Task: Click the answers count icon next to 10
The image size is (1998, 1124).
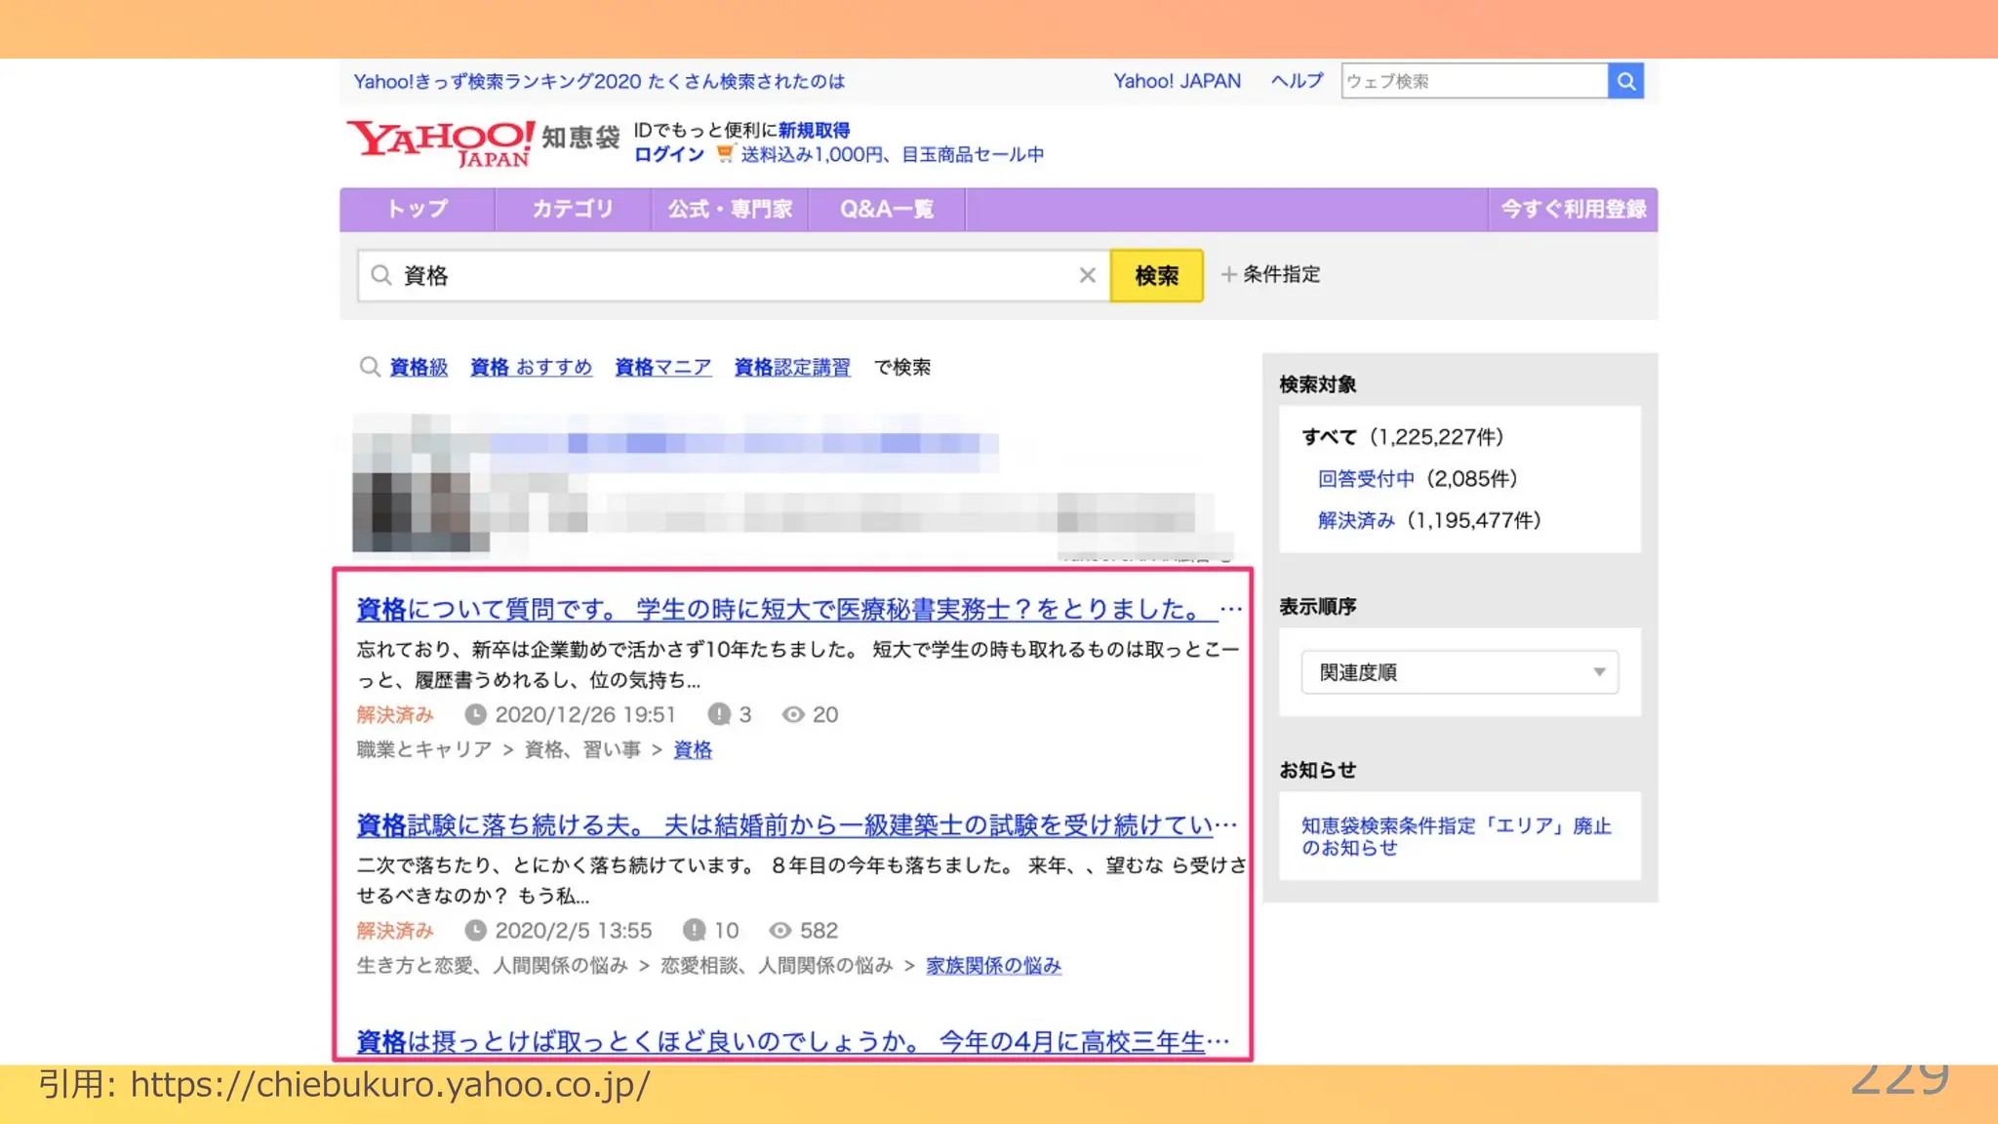Action: [x=694, y=930]
